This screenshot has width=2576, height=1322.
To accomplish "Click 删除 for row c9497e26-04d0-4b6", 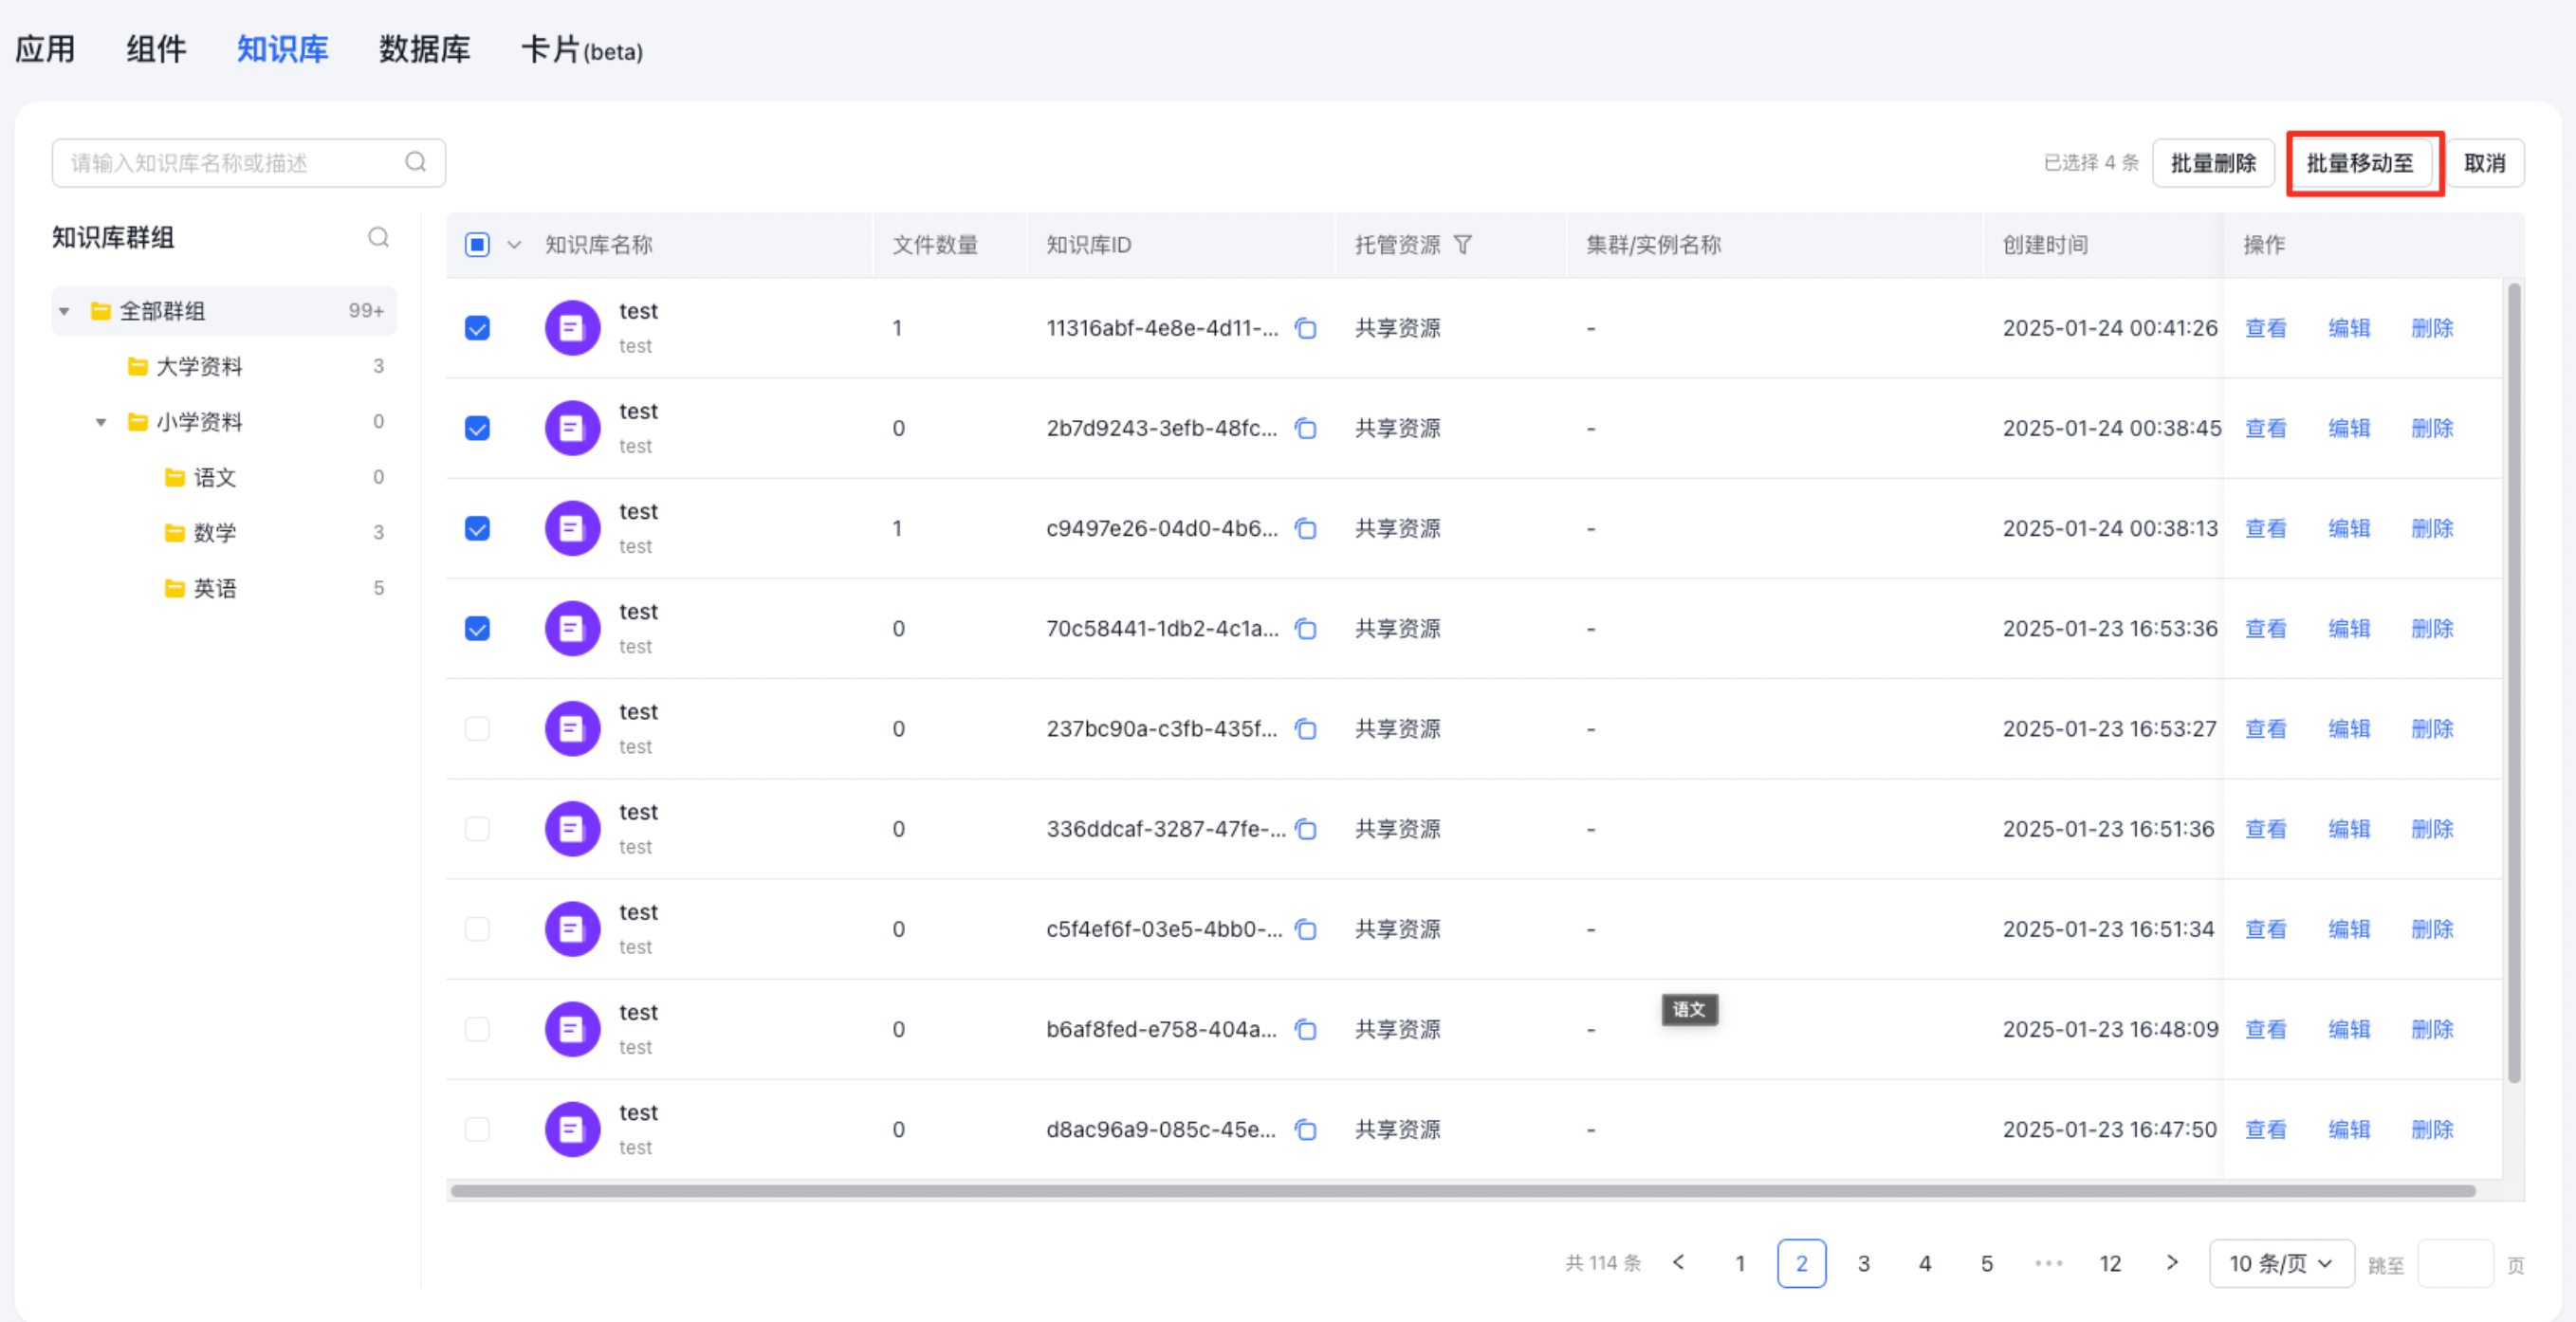I will point(2432,528).
